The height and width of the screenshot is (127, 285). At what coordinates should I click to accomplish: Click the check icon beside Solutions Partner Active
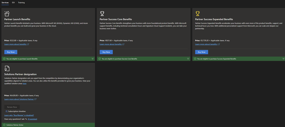coord(4,125)
